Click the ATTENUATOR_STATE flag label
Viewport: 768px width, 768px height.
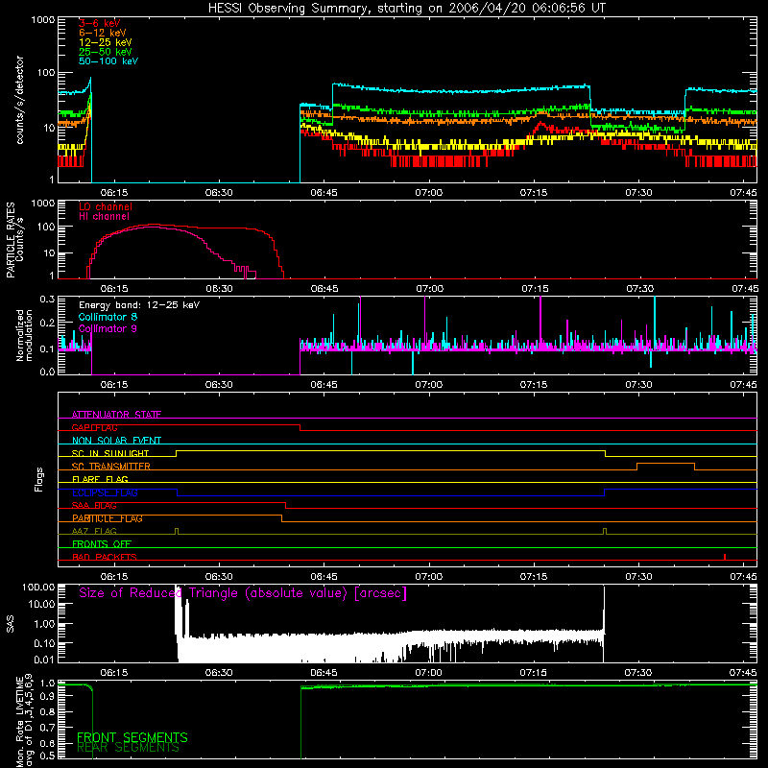(x=116, y=415)
